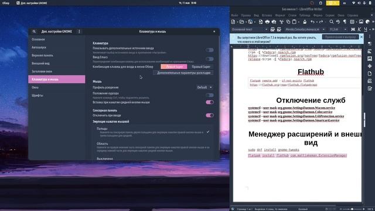Image resolution: width=375 pixels, height=211 pixels.
Task: Select 'Правый Super' key option
Action: (x=200, y=67)
